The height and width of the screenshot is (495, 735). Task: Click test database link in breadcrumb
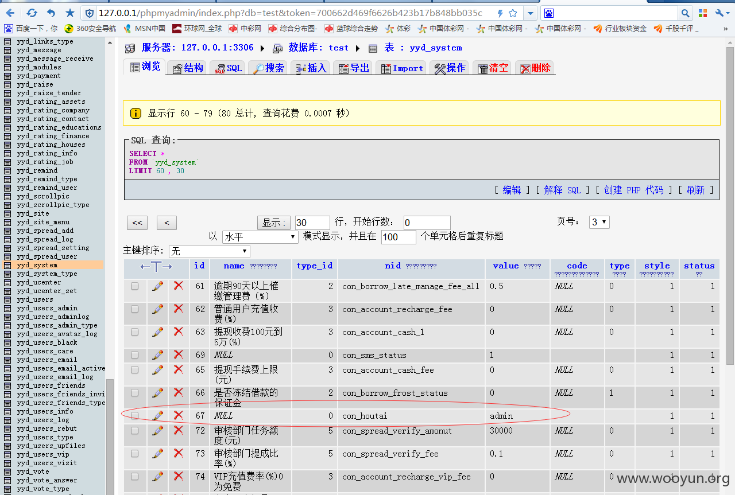click(339, 48)
